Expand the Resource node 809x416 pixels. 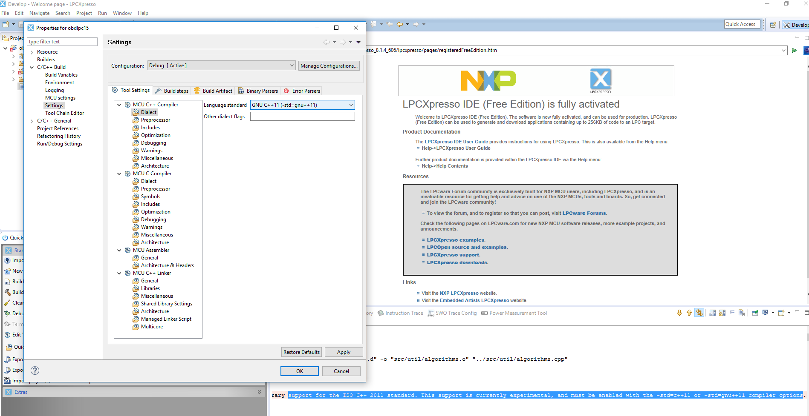32,52
